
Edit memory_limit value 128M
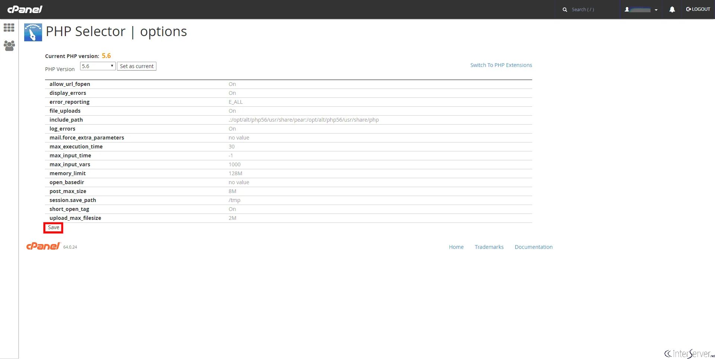(235, 173)
